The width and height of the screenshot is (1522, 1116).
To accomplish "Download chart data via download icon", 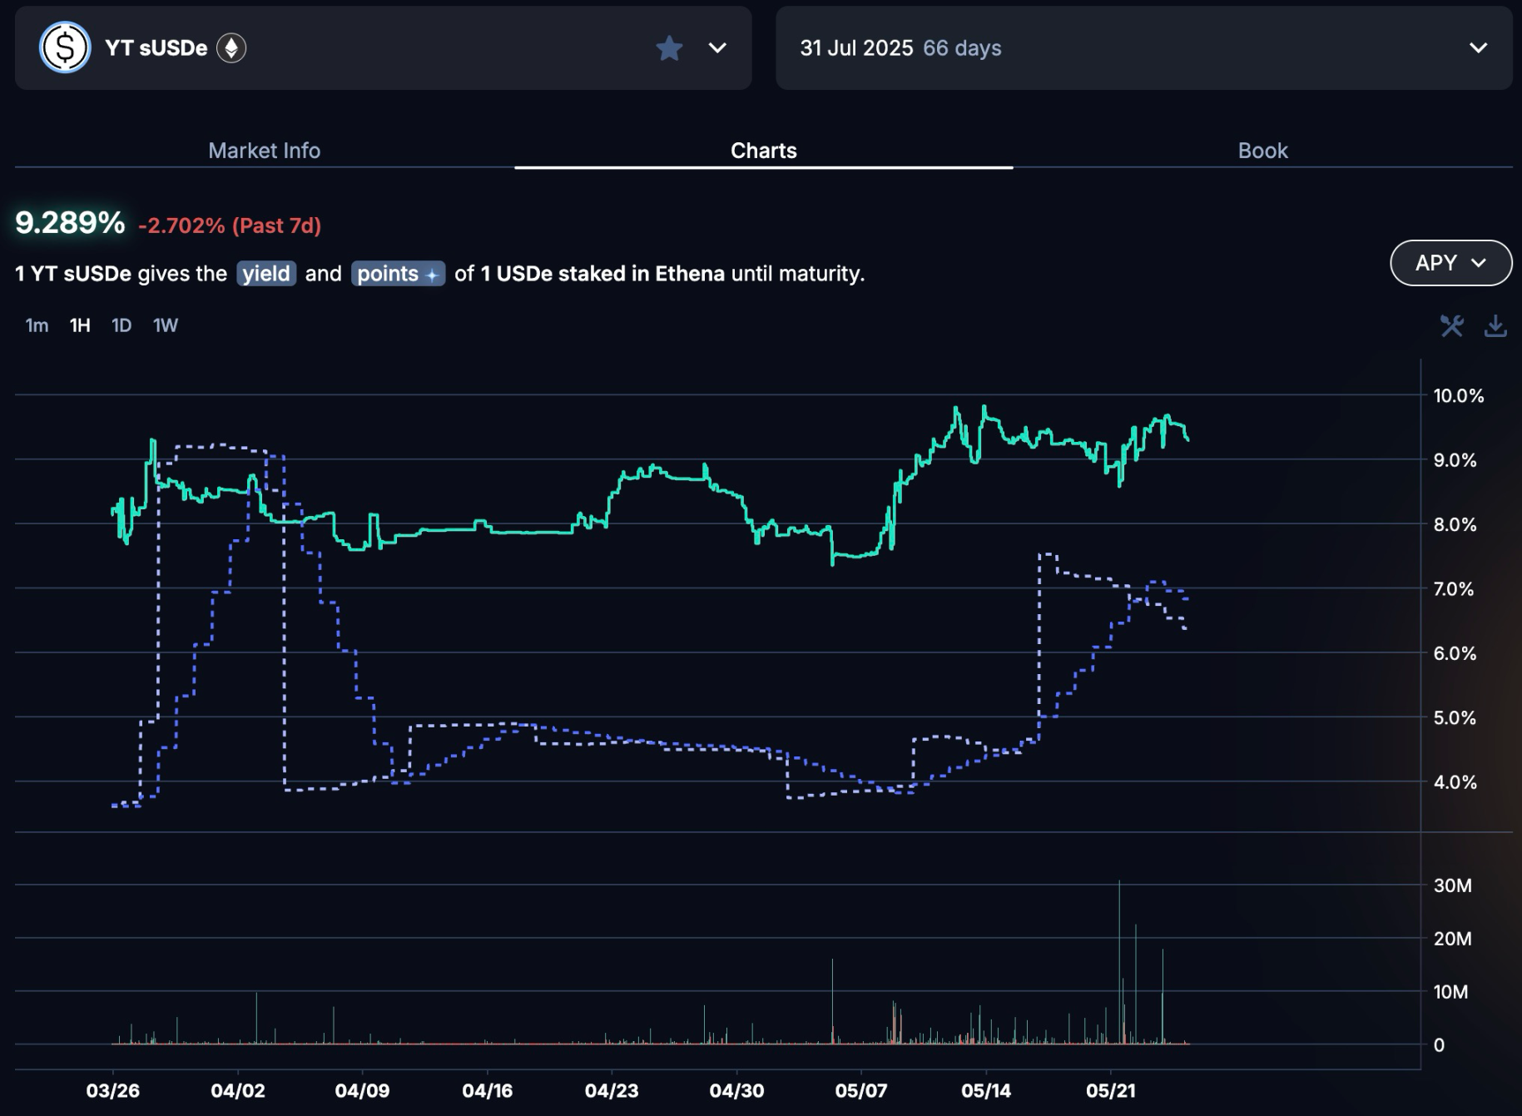I will [1495, 325].
